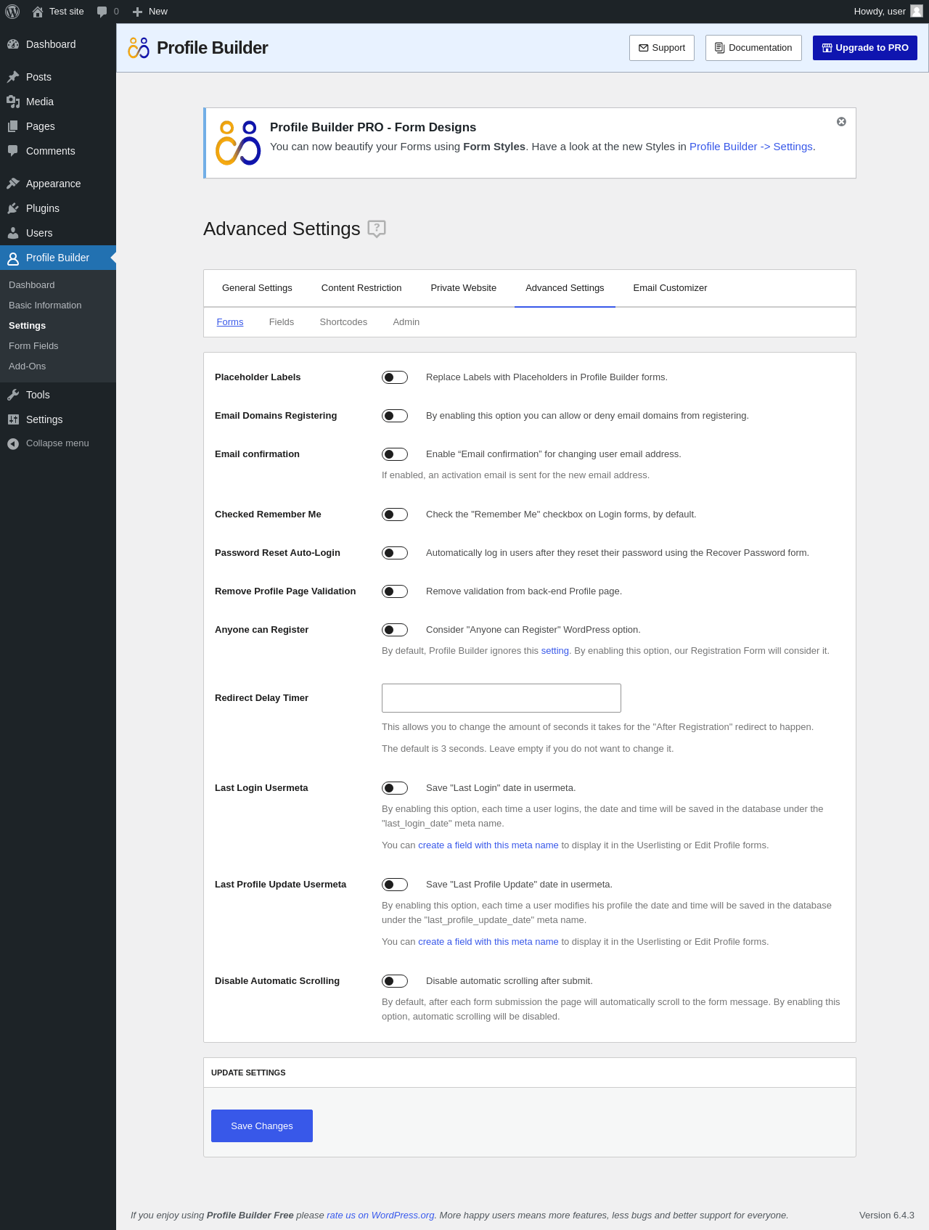929x1230 pixels.
Task: Click the plus New icon in admin bar
Action: [x=137, y=12]
